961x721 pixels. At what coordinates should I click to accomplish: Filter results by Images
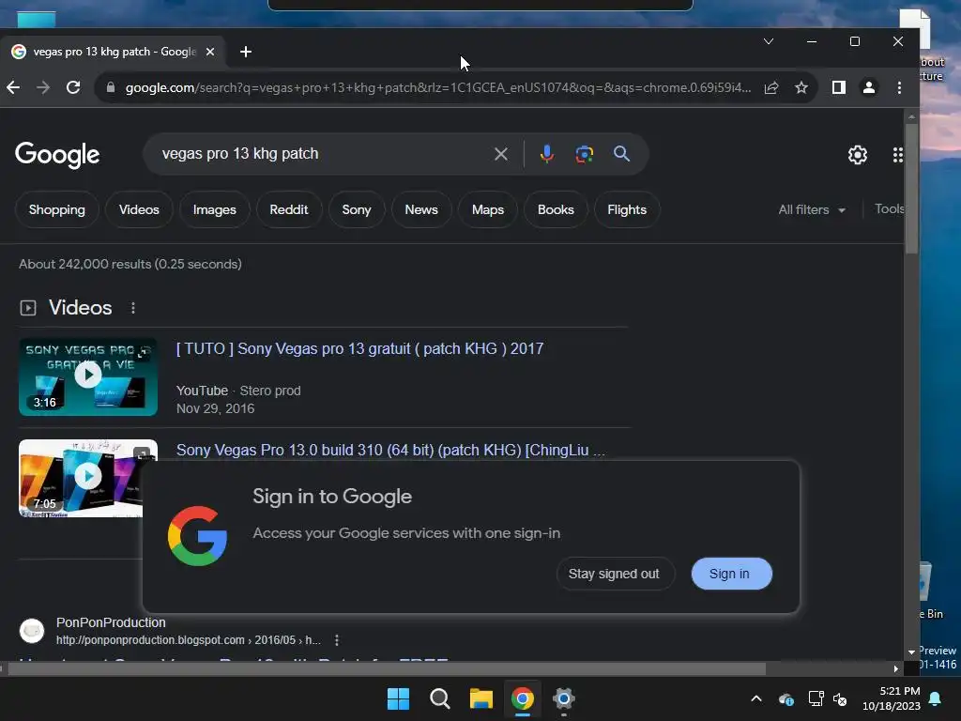[x=215, y=209]
